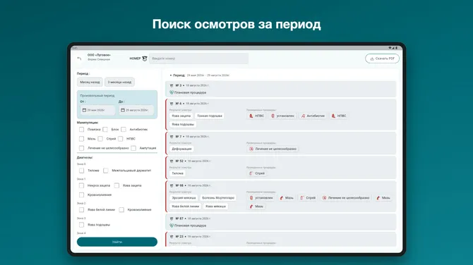Click the Язва белой линии tag in card № 98
The image size is (473, 265).
pos(185,207)
